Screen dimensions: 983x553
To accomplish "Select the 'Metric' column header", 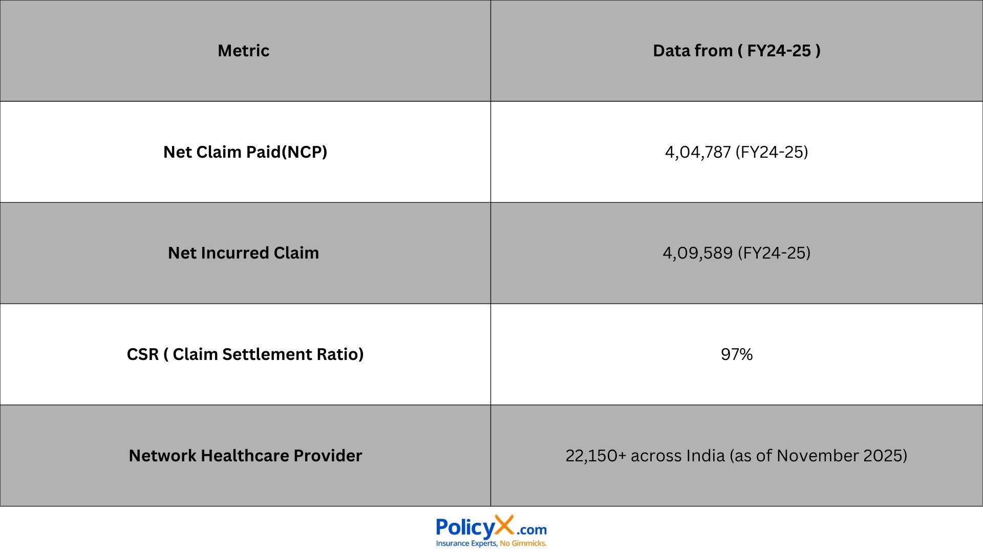I will pos(244,51).
